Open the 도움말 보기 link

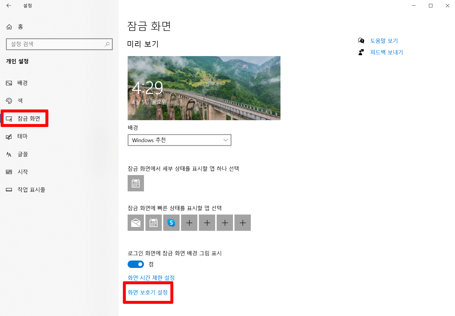(384, 41)
